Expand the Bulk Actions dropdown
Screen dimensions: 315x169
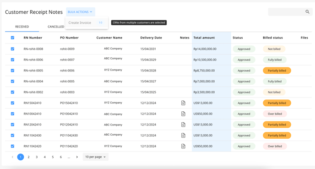[81, 12]
